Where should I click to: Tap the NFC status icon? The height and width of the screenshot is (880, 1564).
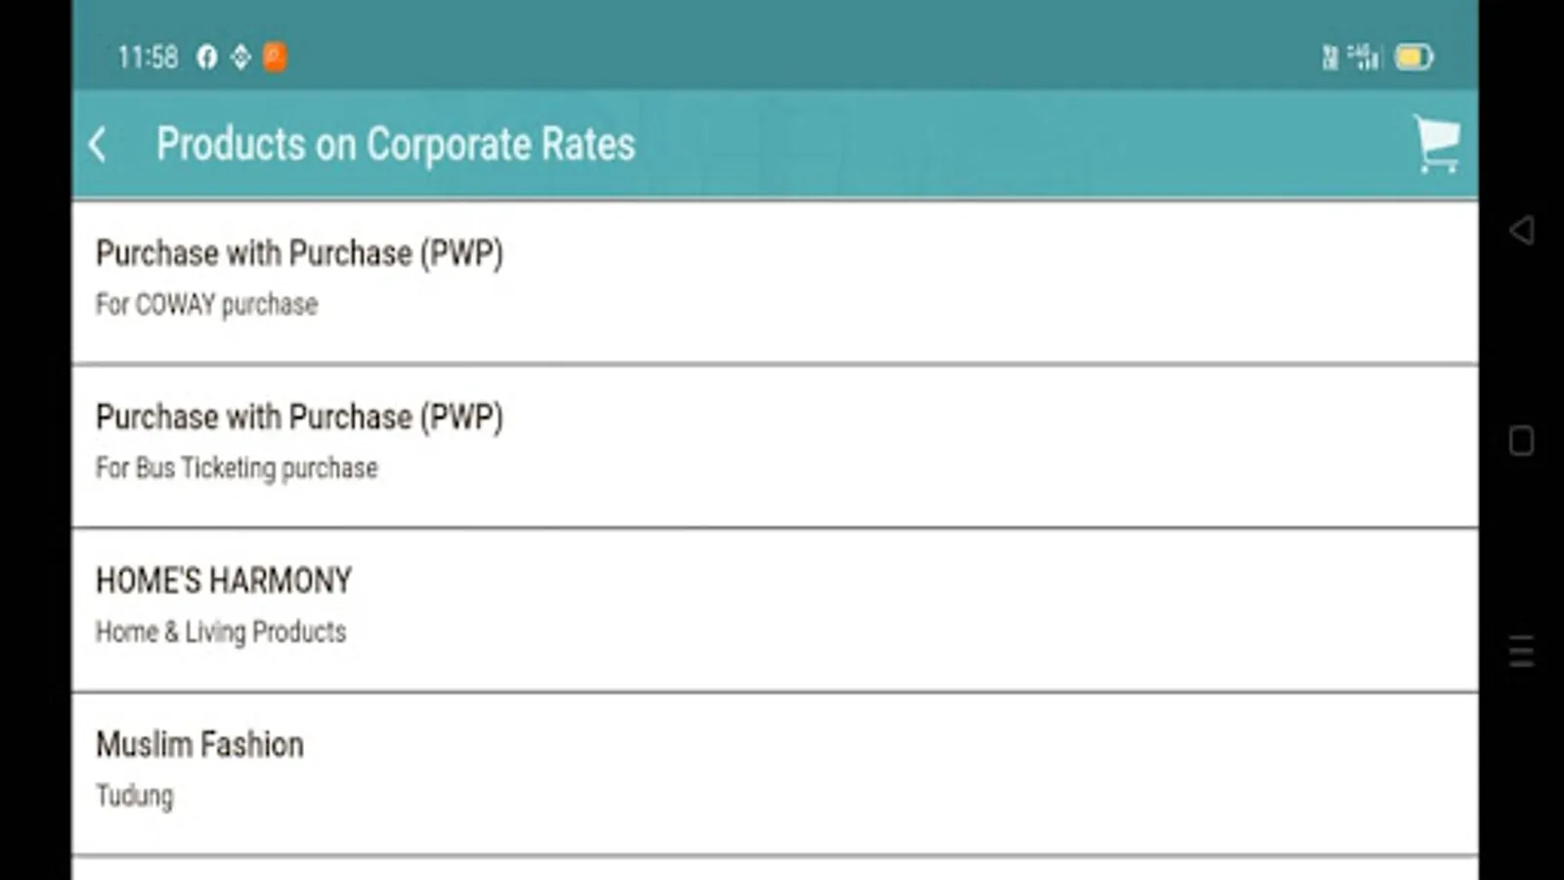pos(1330,57)
